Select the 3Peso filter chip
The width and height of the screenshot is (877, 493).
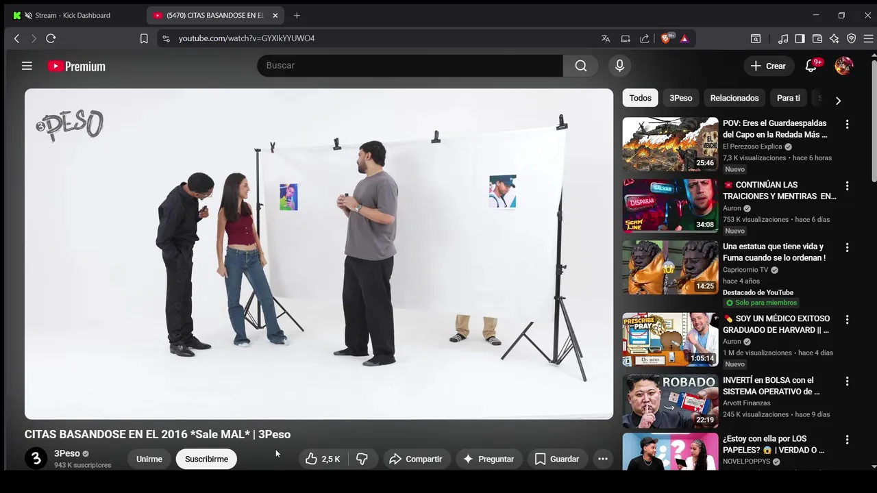point(681,98)
